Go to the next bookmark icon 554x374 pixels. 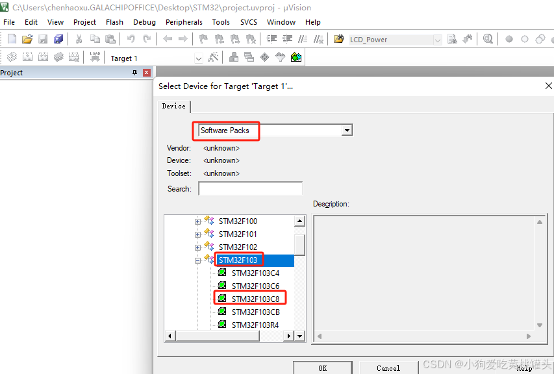pyautogui.click(x=235, y=39)
